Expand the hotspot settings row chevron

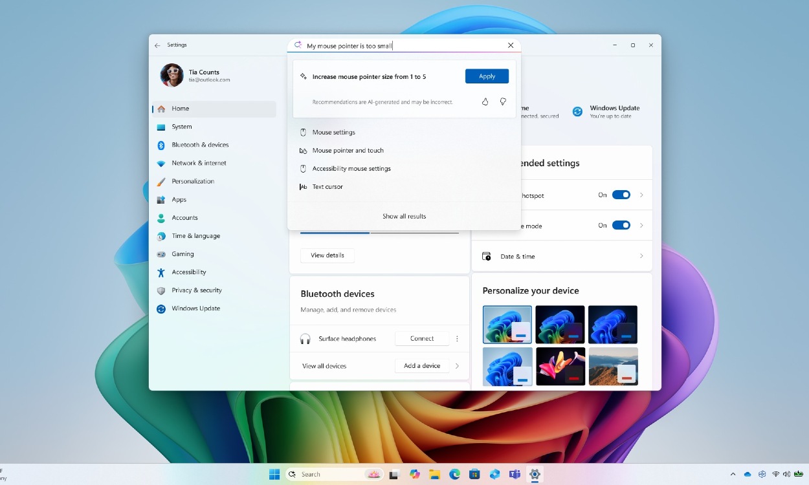click(x=641, y=195)
